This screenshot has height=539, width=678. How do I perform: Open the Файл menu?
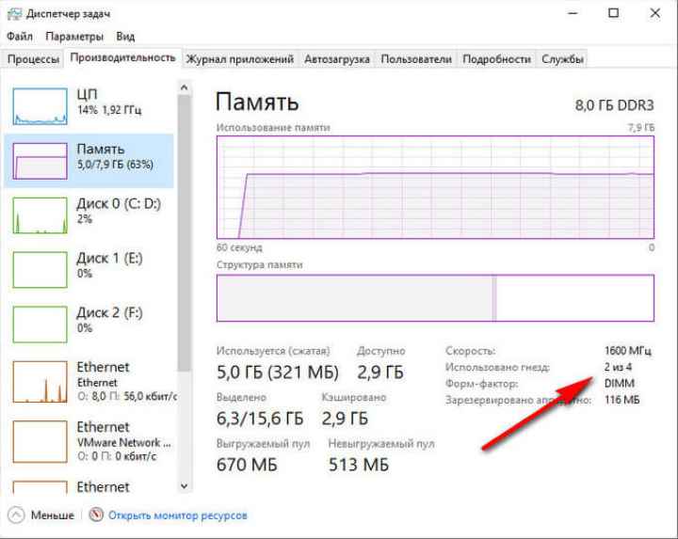(x=20, y=37)
